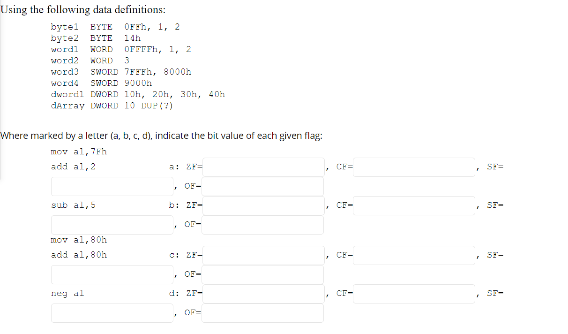Click the OF input field for part c
The image size is (568, 334).
click(262, 274)
